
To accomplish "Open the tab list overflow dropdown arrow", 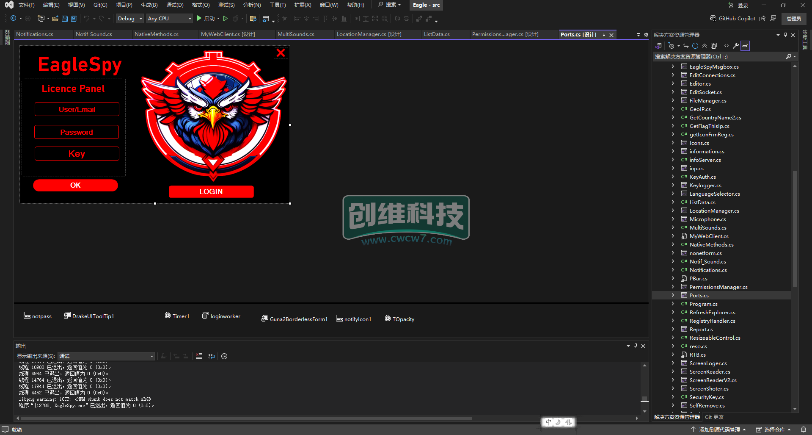I will (x=639, y=35).
